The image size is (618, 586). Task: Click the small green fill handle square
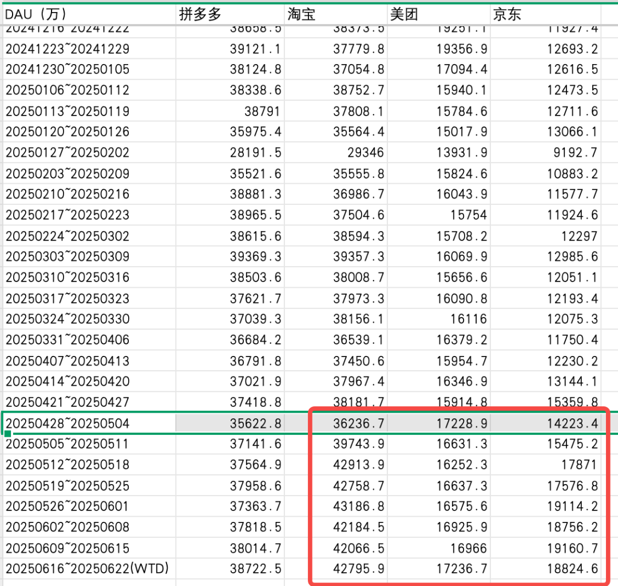tap(7, 434)
